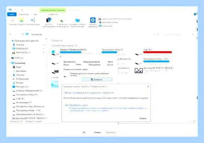Click Свойства системы in ribbon
204x143 pixels.
[x=108, y=22]
